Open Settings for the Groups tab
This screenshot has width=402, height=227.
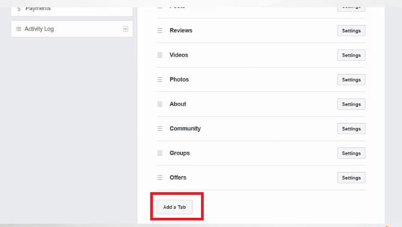[351, 153]
